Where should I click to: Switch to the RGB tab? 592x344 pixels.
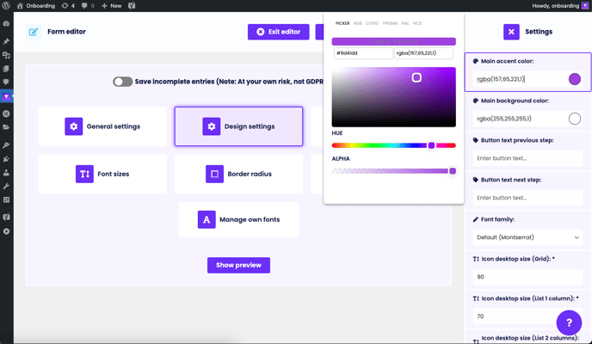point(358,23)
